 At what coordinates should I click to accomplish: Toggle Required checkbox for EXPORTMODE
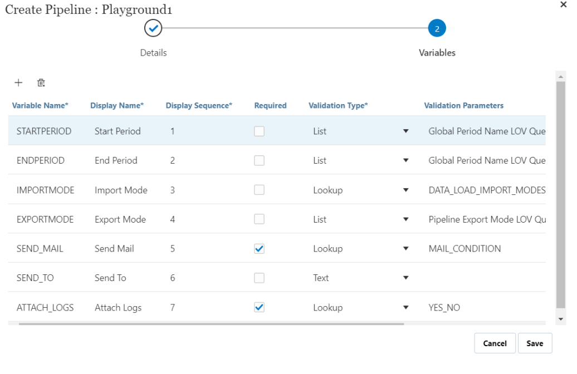click(x=259, y=219)
